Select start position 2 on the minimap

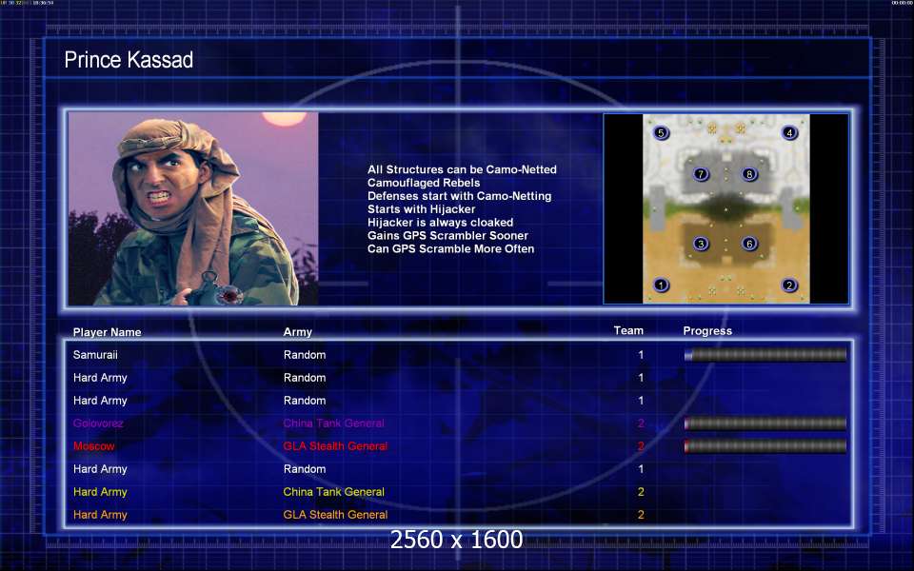pyautogui.click(x=788, y=285)
